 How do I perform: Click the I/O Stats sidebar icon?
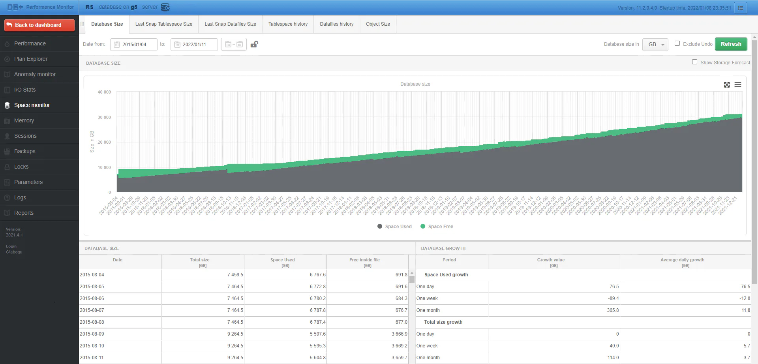tap(7, 90)
